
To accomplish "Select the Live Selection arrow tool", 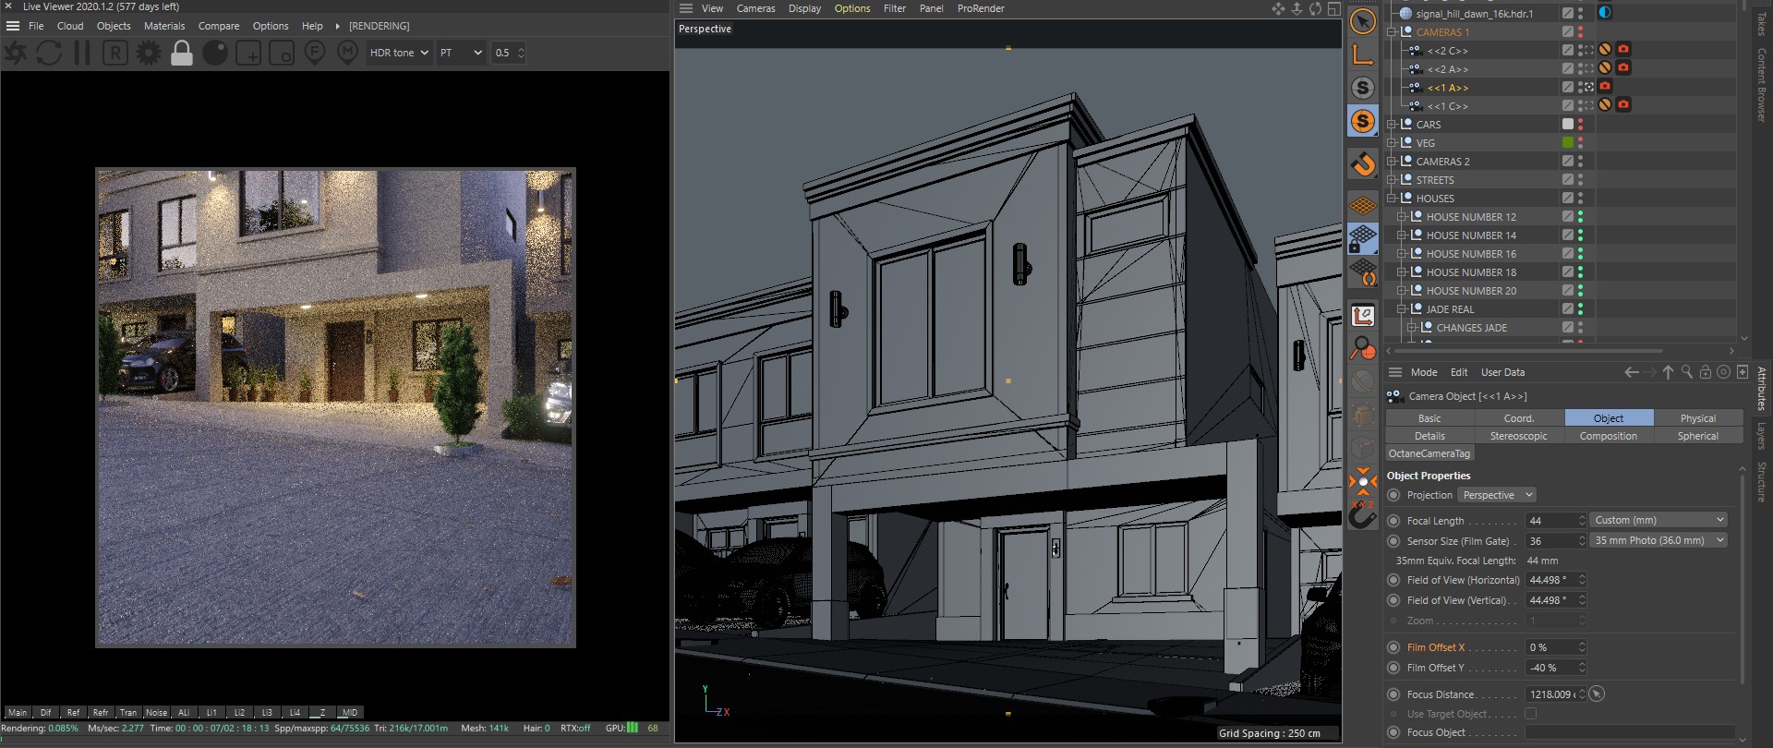I will coord(1363,21).
